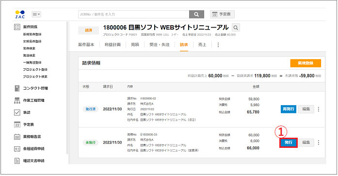The width and height of the screenshot is (338, 176).
Task: Click the 未発行 status badge
Action: (91, 143)
